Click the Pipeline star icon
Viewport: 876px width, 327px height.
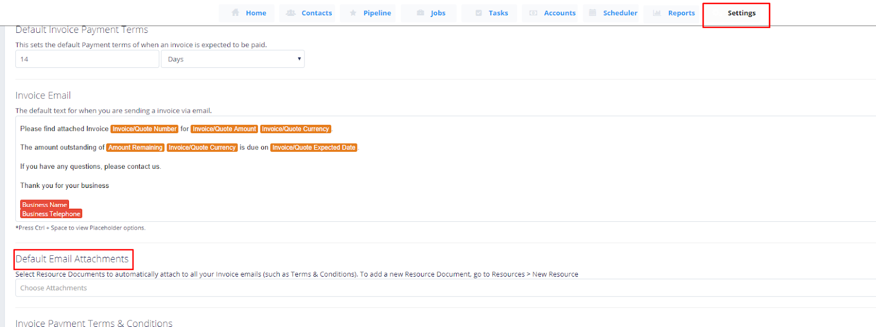point(353,13)
